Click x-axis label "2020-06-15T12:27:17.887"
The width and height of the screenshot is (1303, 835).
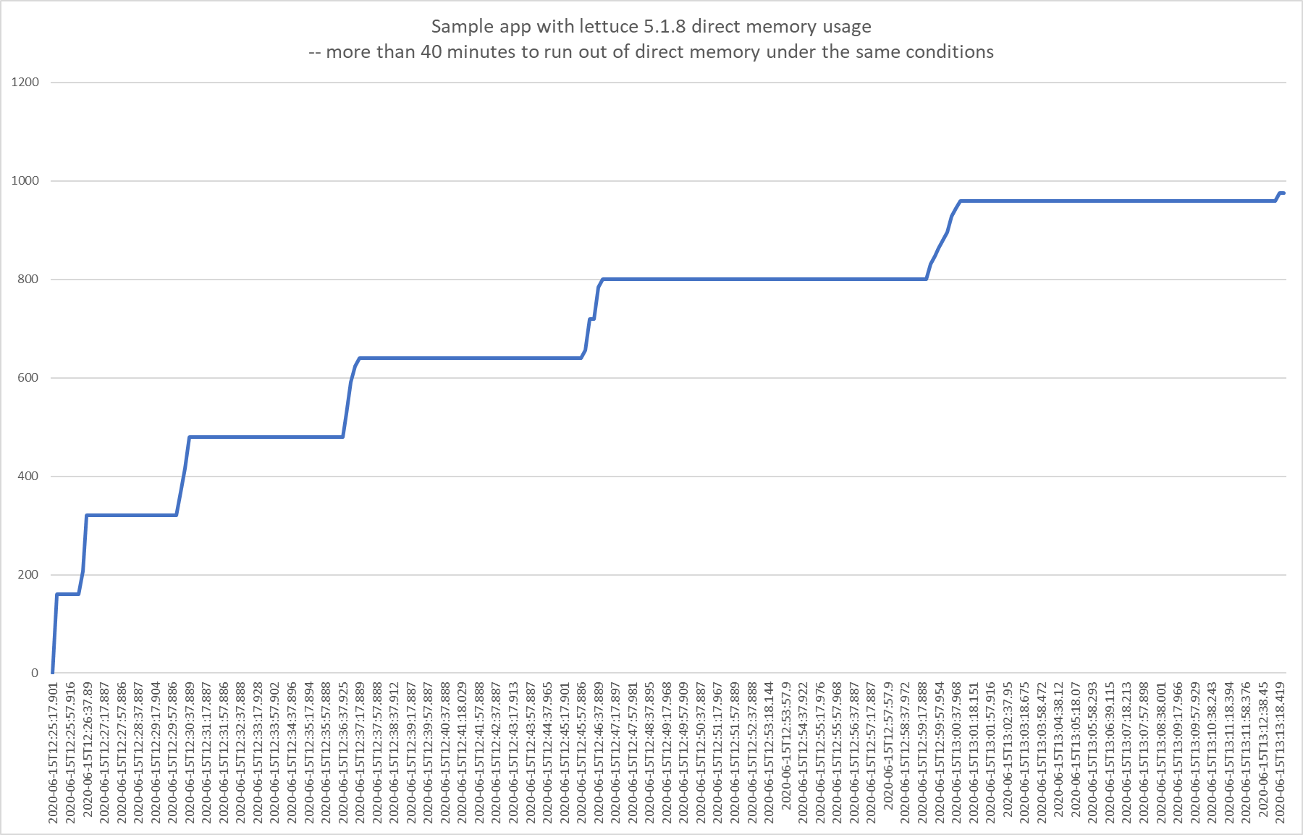[x=104, y=752]
